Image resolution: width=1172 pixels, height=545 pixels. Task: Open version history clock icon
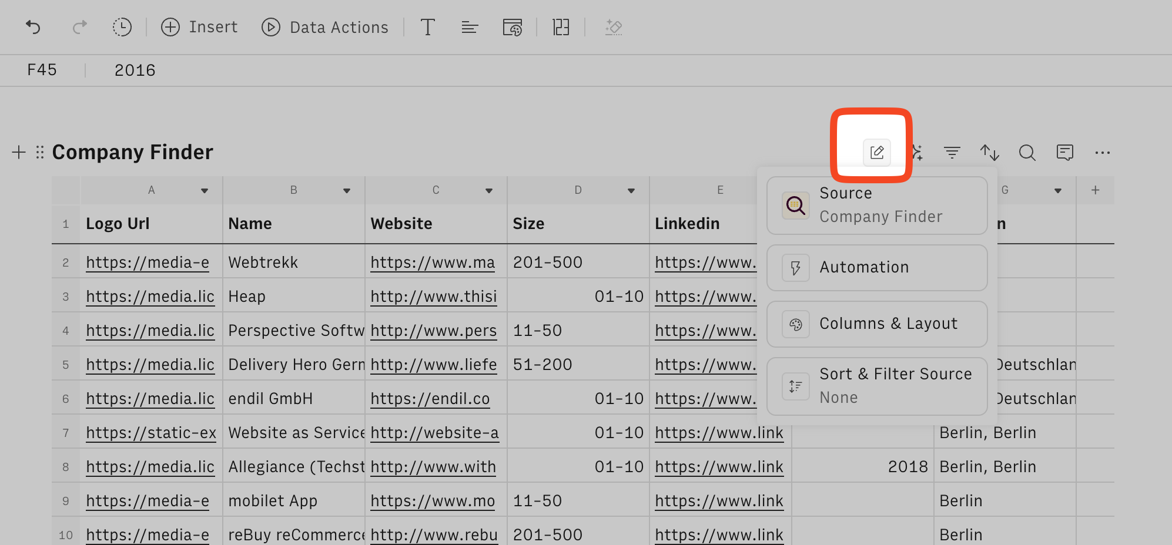coord(122,27)
